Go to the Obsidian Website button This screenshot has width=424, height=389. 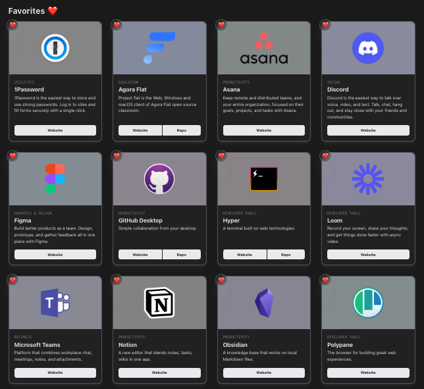click(264, 373)
